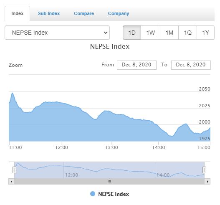Switch to the 1Q time range

click(x=187, y=33)
